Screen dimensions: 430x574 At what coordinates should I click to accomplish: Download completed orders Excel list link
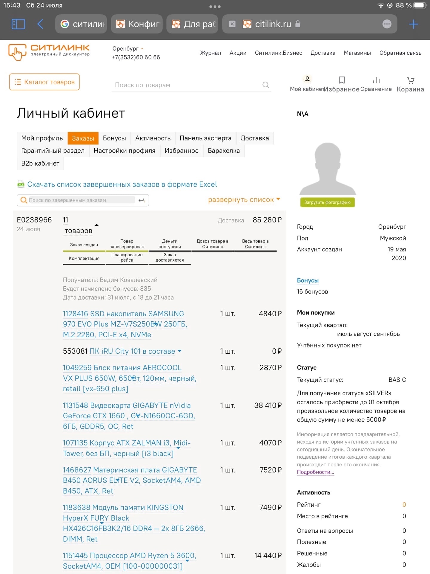[122, 184]
